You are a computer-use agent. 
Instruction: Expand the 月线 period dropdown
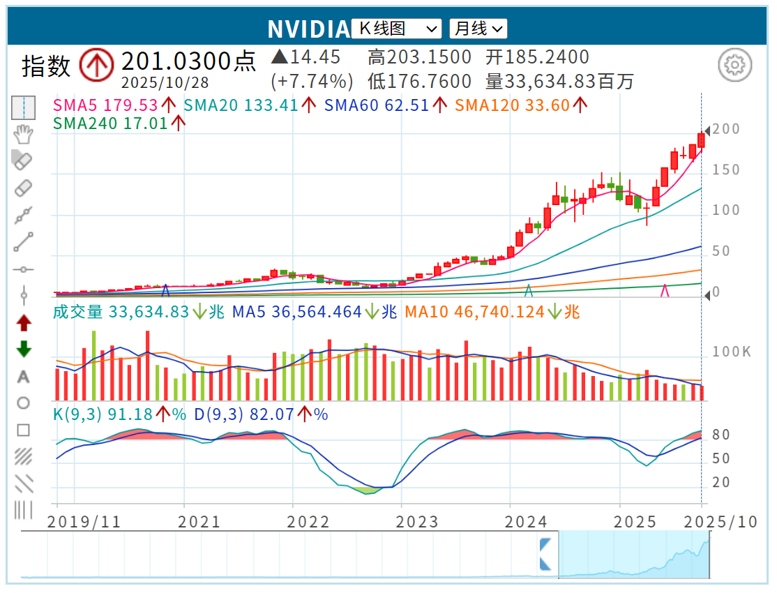(478, 29)
